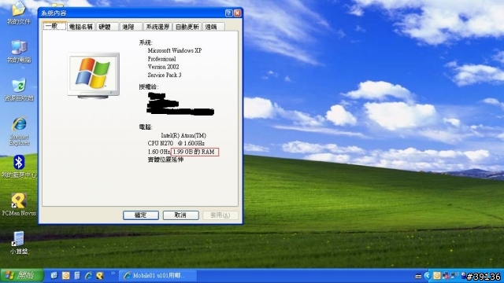Click the "CPU N270 @ 1.60GHz" text

click(176, 143)
